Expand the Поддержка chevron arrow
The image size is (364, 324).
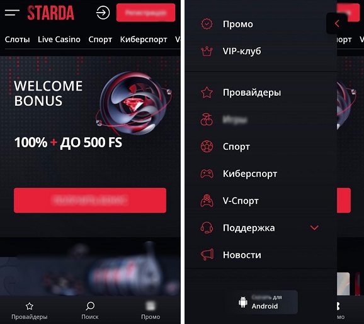coord(314,228)
